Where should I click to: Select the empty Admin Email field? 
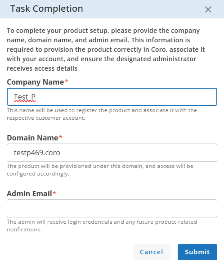click(x=112, y=208)
